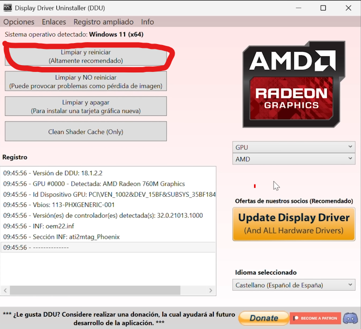Open the Opciones menu
361x329 pixels.
pos(19,22)
